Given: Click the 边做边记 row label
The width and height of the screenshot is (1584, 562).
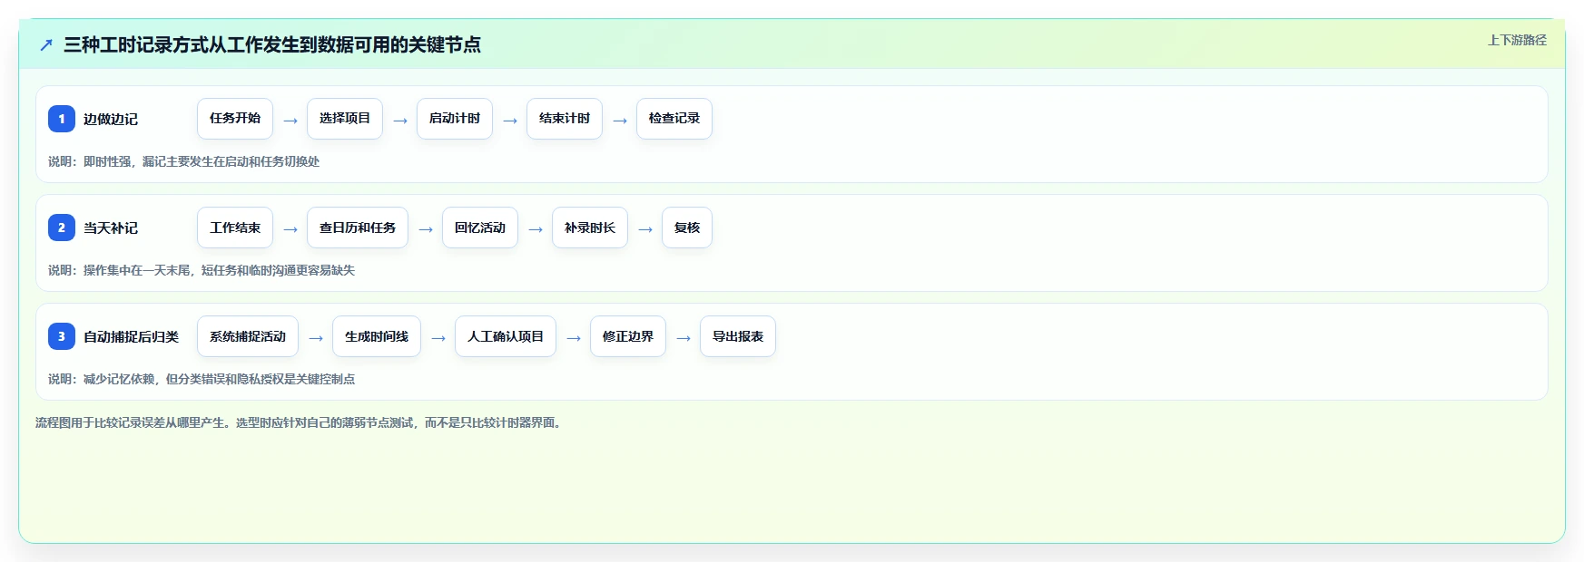Looking at the screenshot, I should (x=111, y=119).
